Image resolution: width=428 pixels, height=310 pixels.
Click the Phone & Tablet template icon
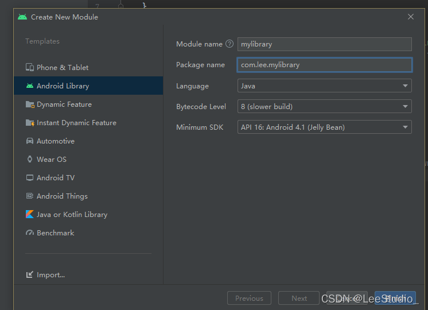click(x=29, y=67)
